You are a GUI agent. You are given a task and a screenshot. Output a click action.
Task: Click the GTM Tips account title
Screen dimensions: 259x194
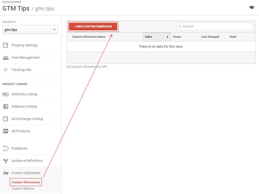pyautogui.click(x=16, y=8)
